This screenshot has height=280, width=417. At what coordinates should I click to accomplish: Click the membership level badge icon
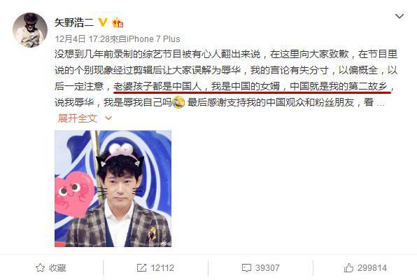(x=118, y=23)
